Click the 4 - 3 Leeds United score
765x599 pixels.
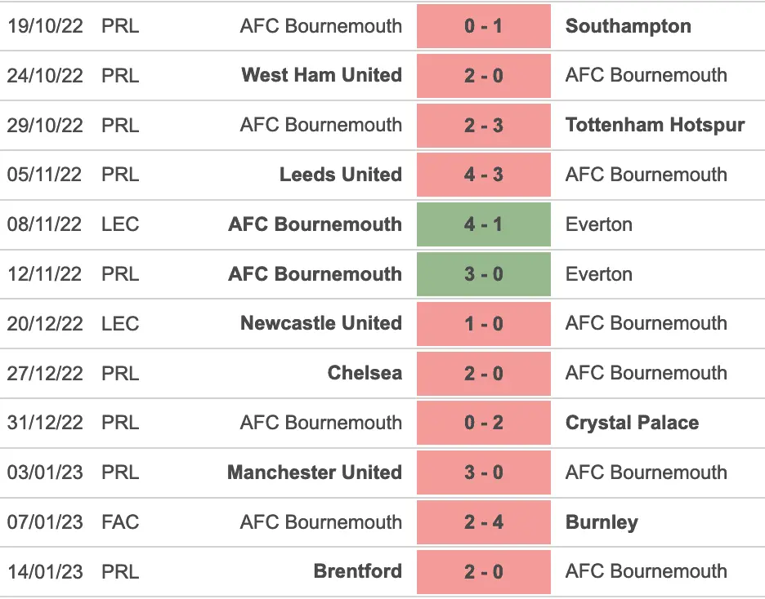point(483,175)
